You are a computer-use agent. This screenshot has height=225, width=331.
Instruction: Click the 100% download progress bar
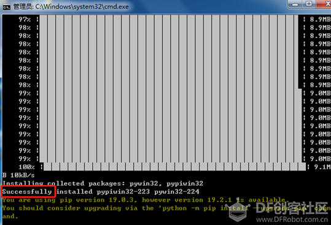click(x=174, y=167)
